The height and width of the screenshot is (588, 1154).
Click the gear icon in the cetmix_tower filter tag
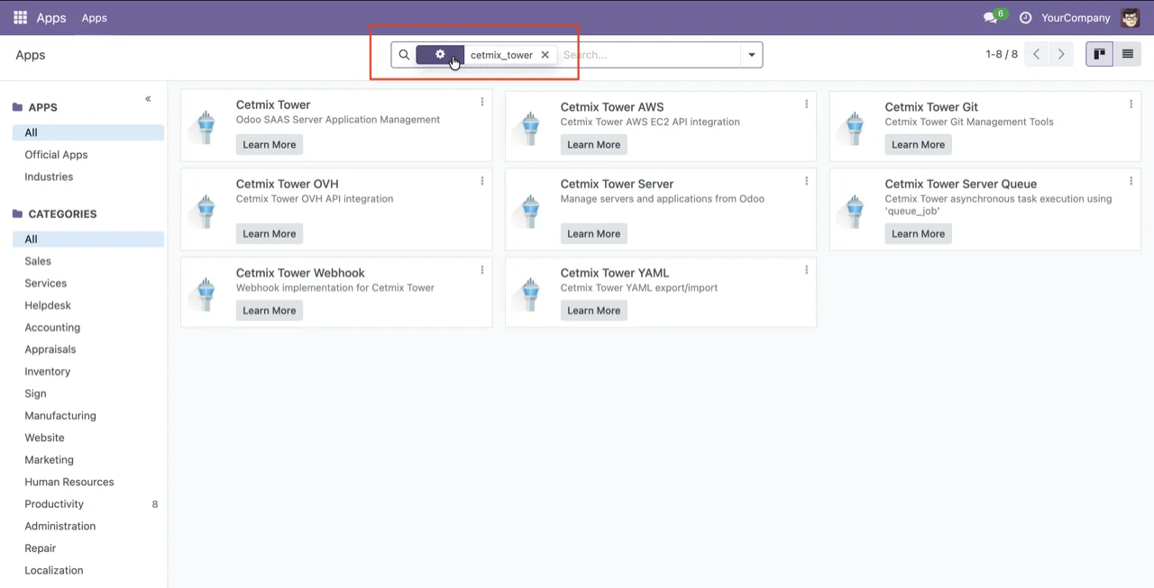tap(440, 55)
